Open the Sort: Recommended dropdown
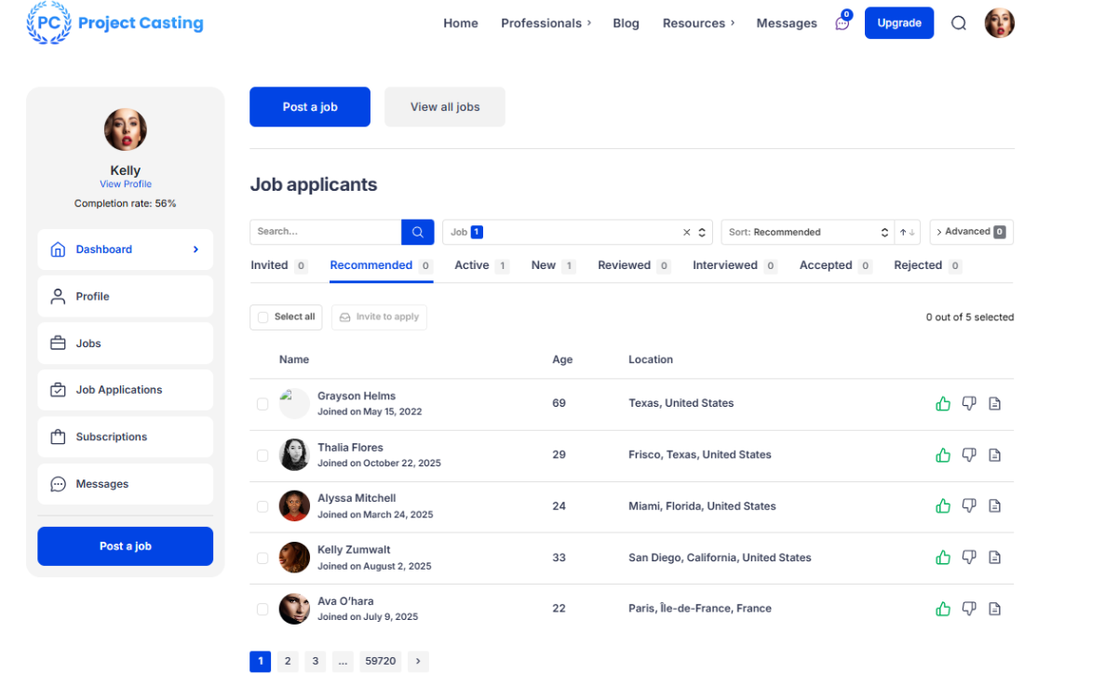Image resolution: width=1105 pixels, height=700 pixels. point(806,232)
